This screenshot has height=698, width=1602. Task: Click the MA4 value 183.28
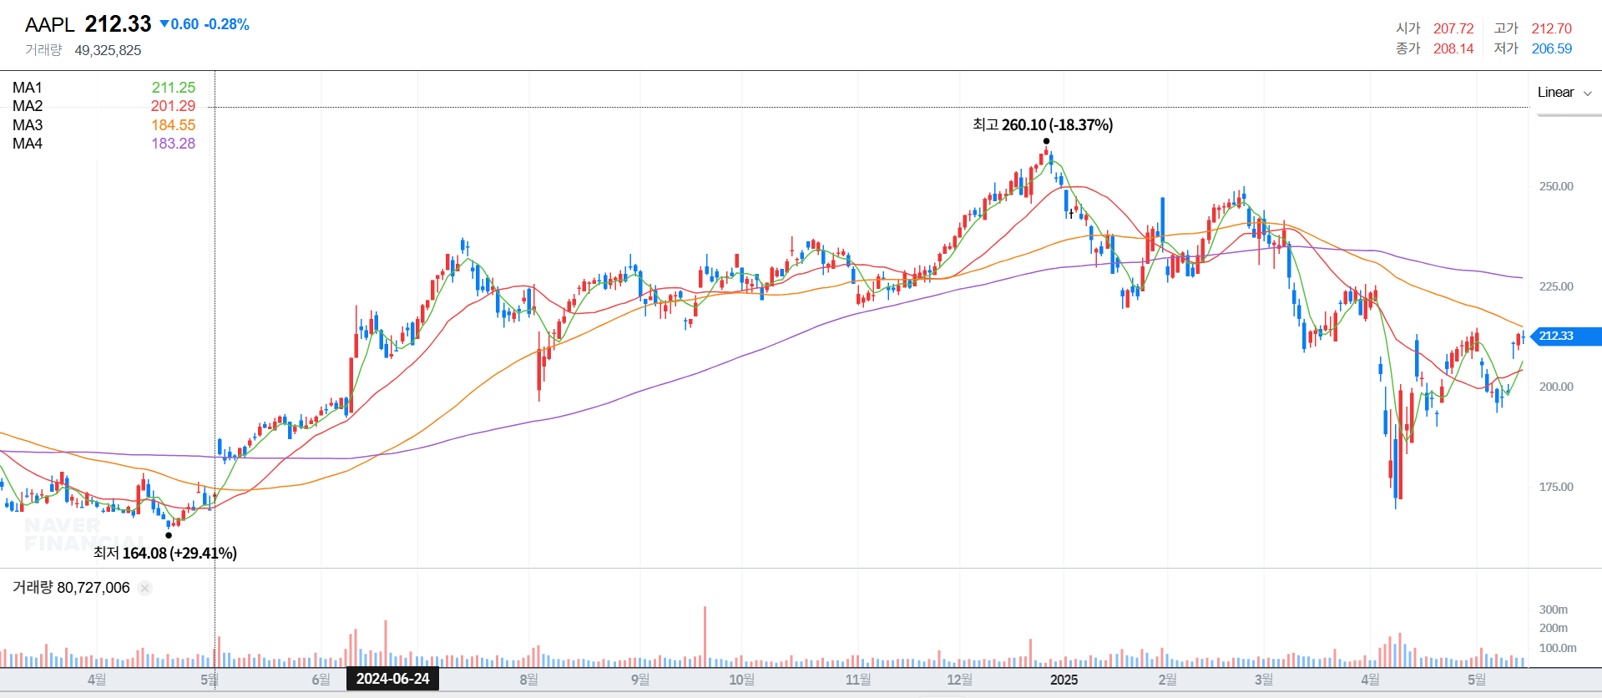coord(173,144)
